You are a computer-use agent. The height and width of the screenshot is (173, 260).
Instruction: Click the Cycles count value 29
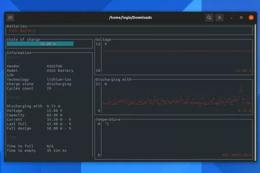tap(49, 88)
